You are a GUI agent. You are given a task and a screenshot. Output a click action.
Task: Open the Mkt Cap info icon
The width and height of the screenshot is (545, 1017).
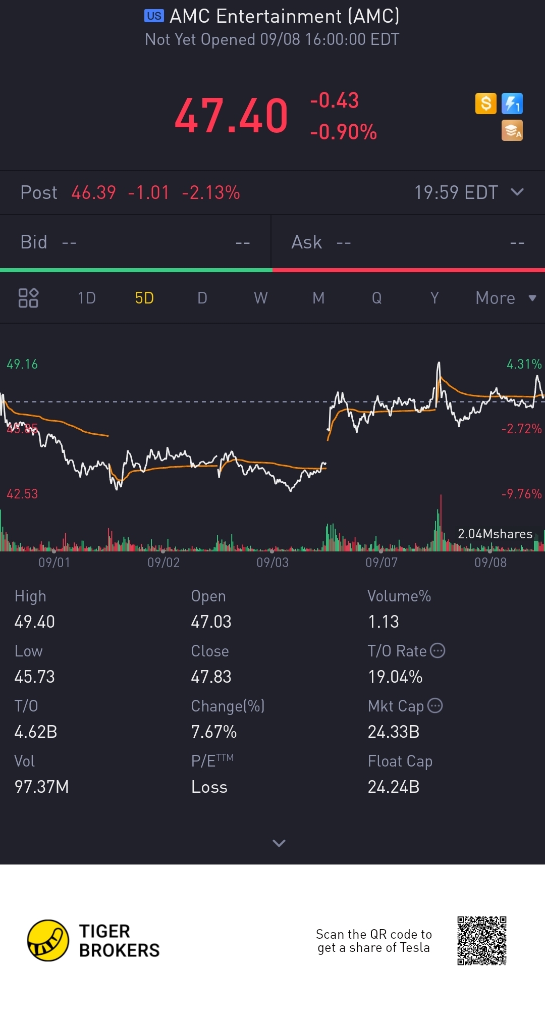[435, 705]
